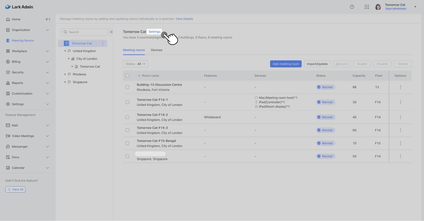Select the Tomorrow Cat-F15-Bengal row checkbox
424x221 pixels.
pos(128,143)
